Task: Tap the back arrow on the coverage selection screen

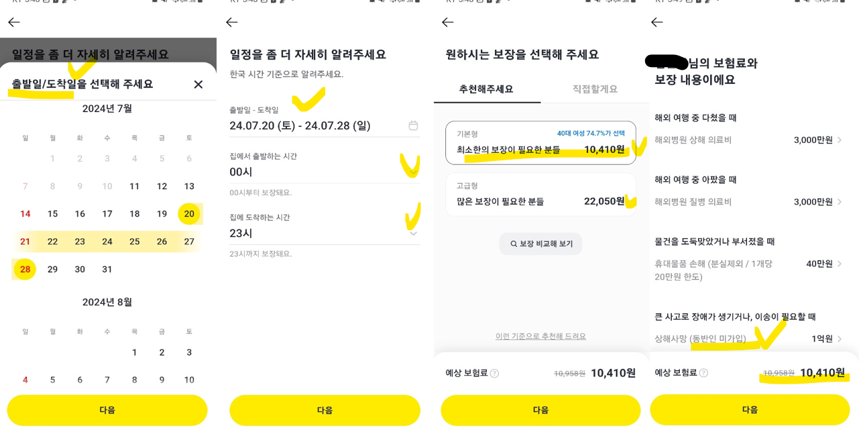Action: pyautogui.click(x=447, y=22)
